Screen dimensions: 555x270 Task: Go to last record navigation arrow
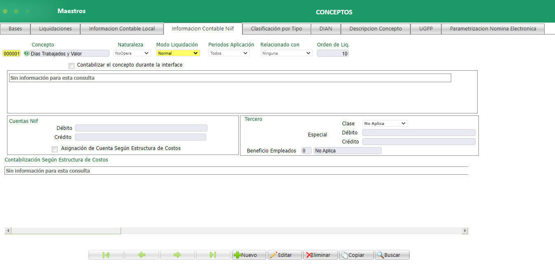[213, 255]
